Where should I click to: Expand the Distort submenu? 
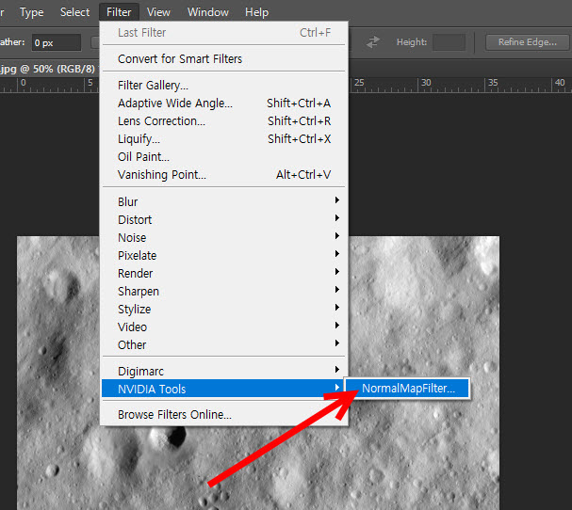pos(223,219)
